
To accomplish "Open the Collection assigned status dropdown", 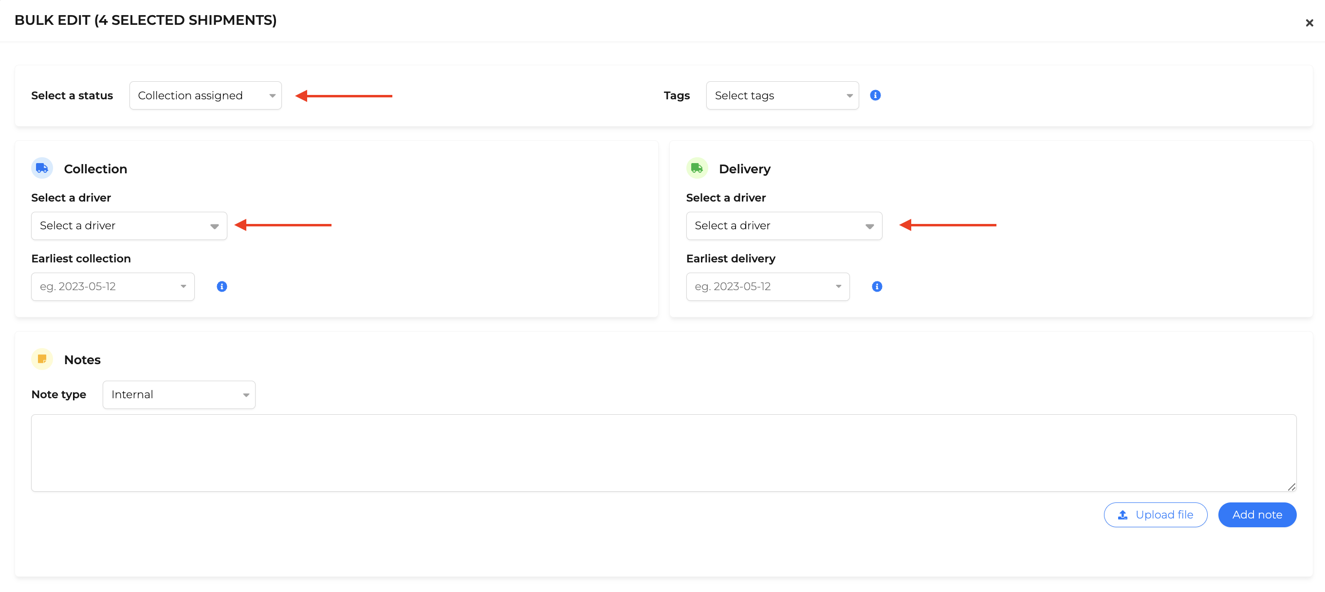I will pyautogui.click(x=205, y=96).
